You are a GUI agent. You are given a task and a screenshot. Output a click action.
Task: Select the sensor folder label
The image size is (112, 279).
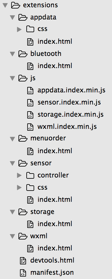pos(41,163)
